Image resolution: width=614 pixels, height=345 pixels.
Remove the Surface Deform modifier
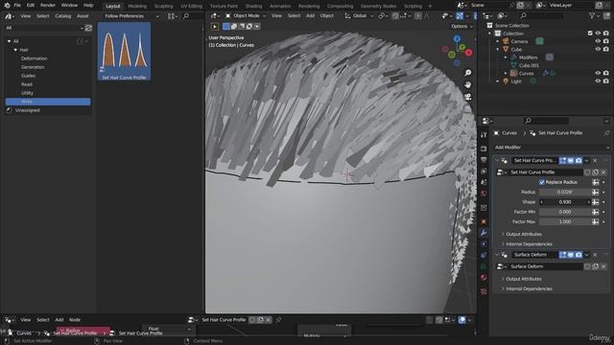595,255
